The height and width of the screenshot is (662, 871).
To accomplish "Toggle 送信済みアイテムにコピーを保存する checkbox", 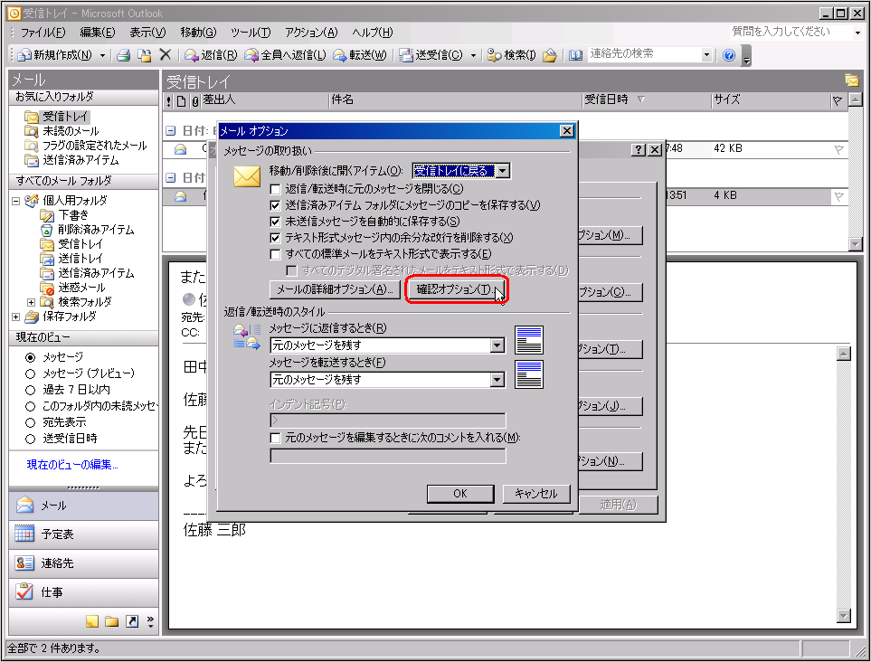I will (275, 205).
